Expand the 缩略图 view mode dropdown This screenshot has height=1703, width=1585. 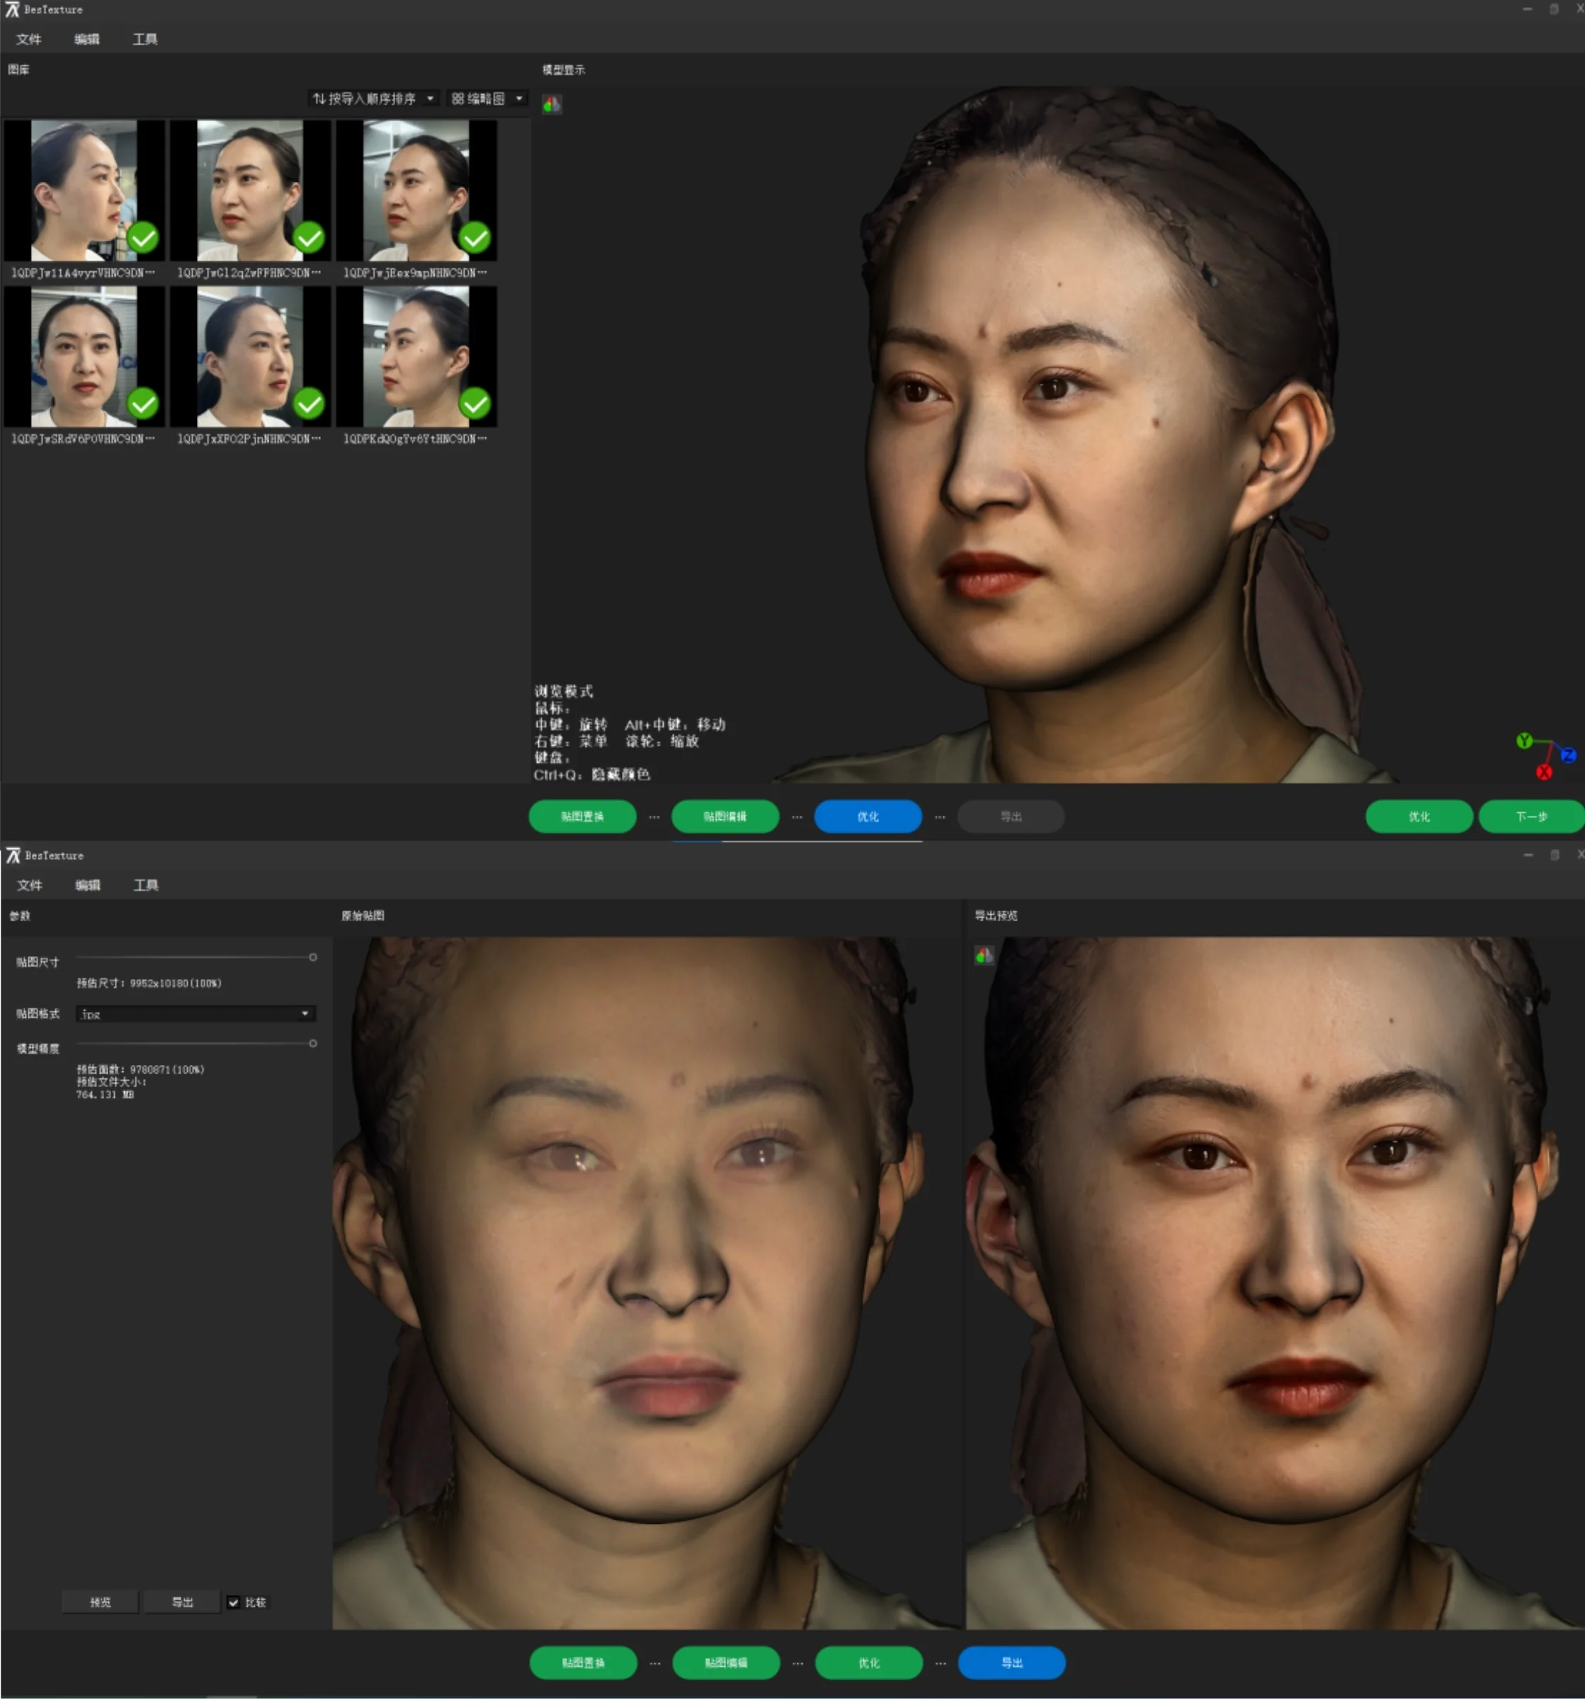[519, 99]
